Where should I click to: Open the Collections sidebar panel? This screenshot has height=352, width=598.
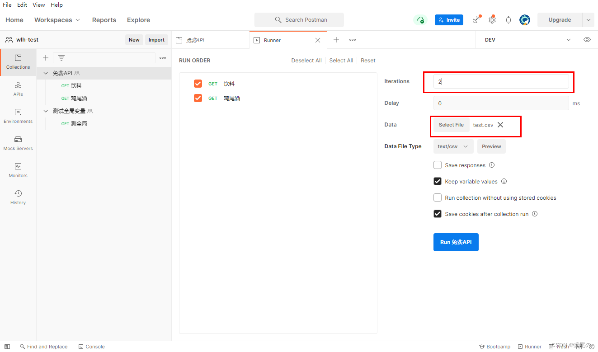[x=18, y=62]
